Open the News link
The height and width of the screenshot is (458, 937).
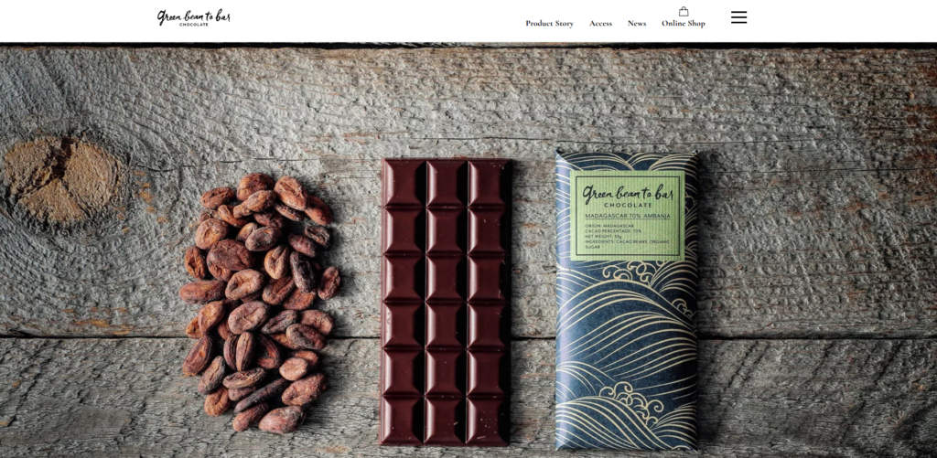point(637,23)
